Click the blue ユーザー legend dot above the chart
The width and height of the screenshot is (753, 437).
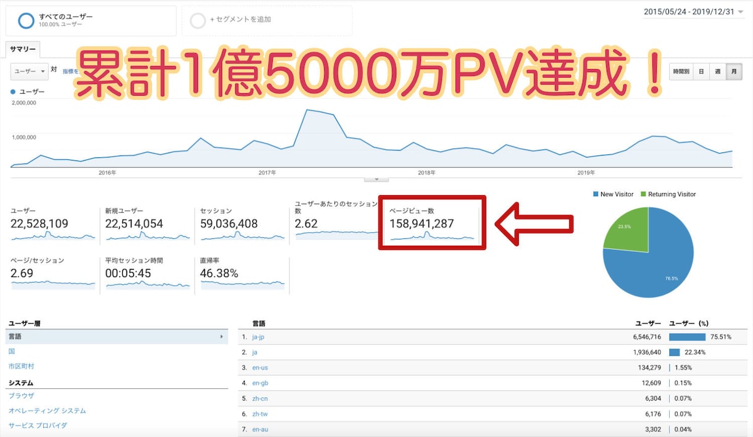click(14, 91)
